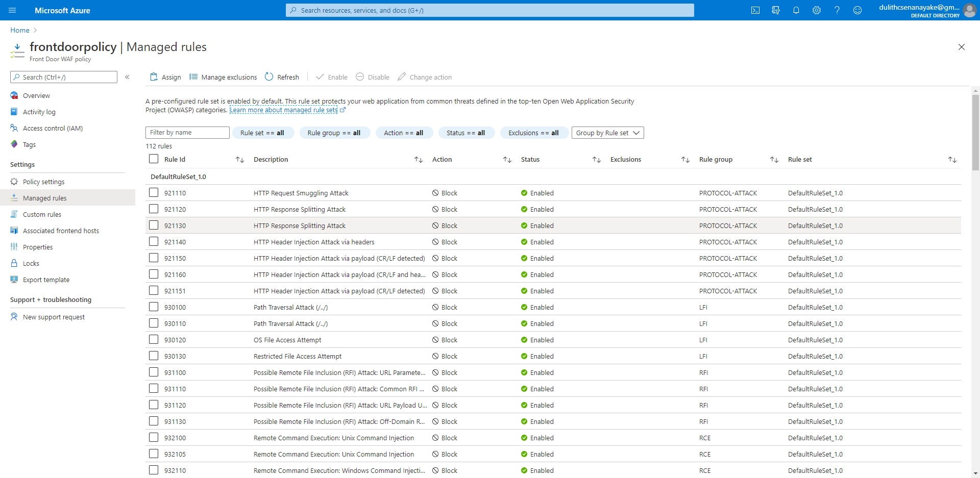Close the Managed rules blade
The height and width of the screenshot is (478, 980).
(962, 47)
